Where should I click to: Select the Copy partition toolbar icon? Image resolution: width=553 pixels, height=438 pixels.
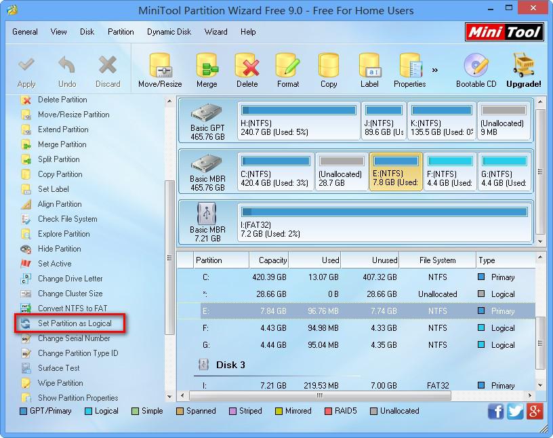coord(329,68)
